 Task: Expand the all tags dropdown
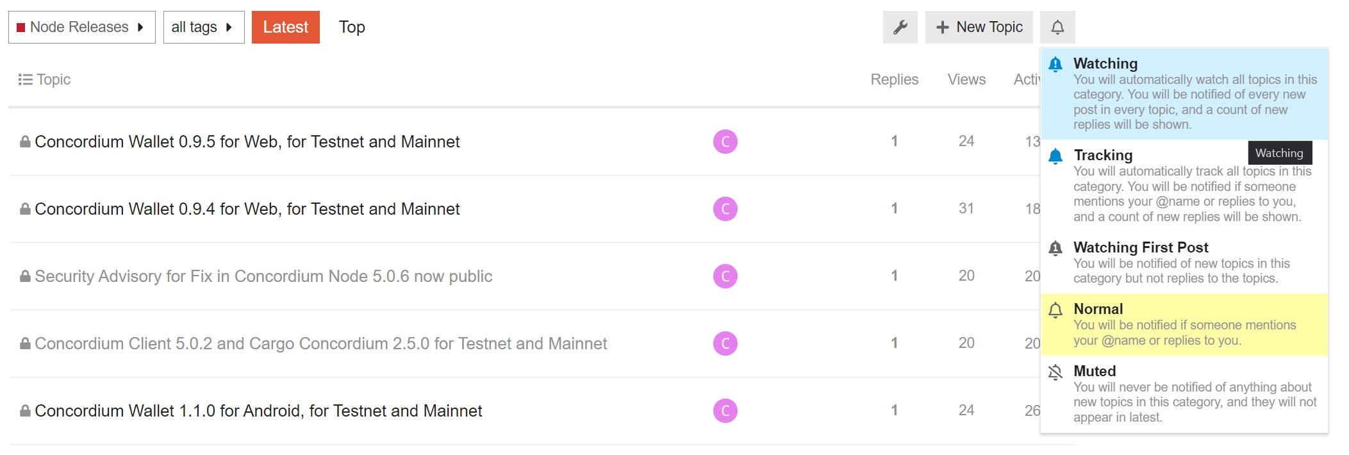tap(204, 27)
